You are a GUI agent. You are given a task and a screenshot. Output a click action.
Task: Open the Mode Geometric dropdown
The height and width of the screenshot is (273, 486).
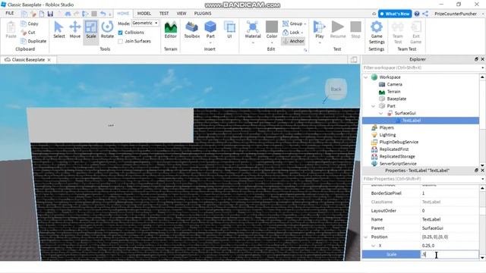(x=145, y=24)
